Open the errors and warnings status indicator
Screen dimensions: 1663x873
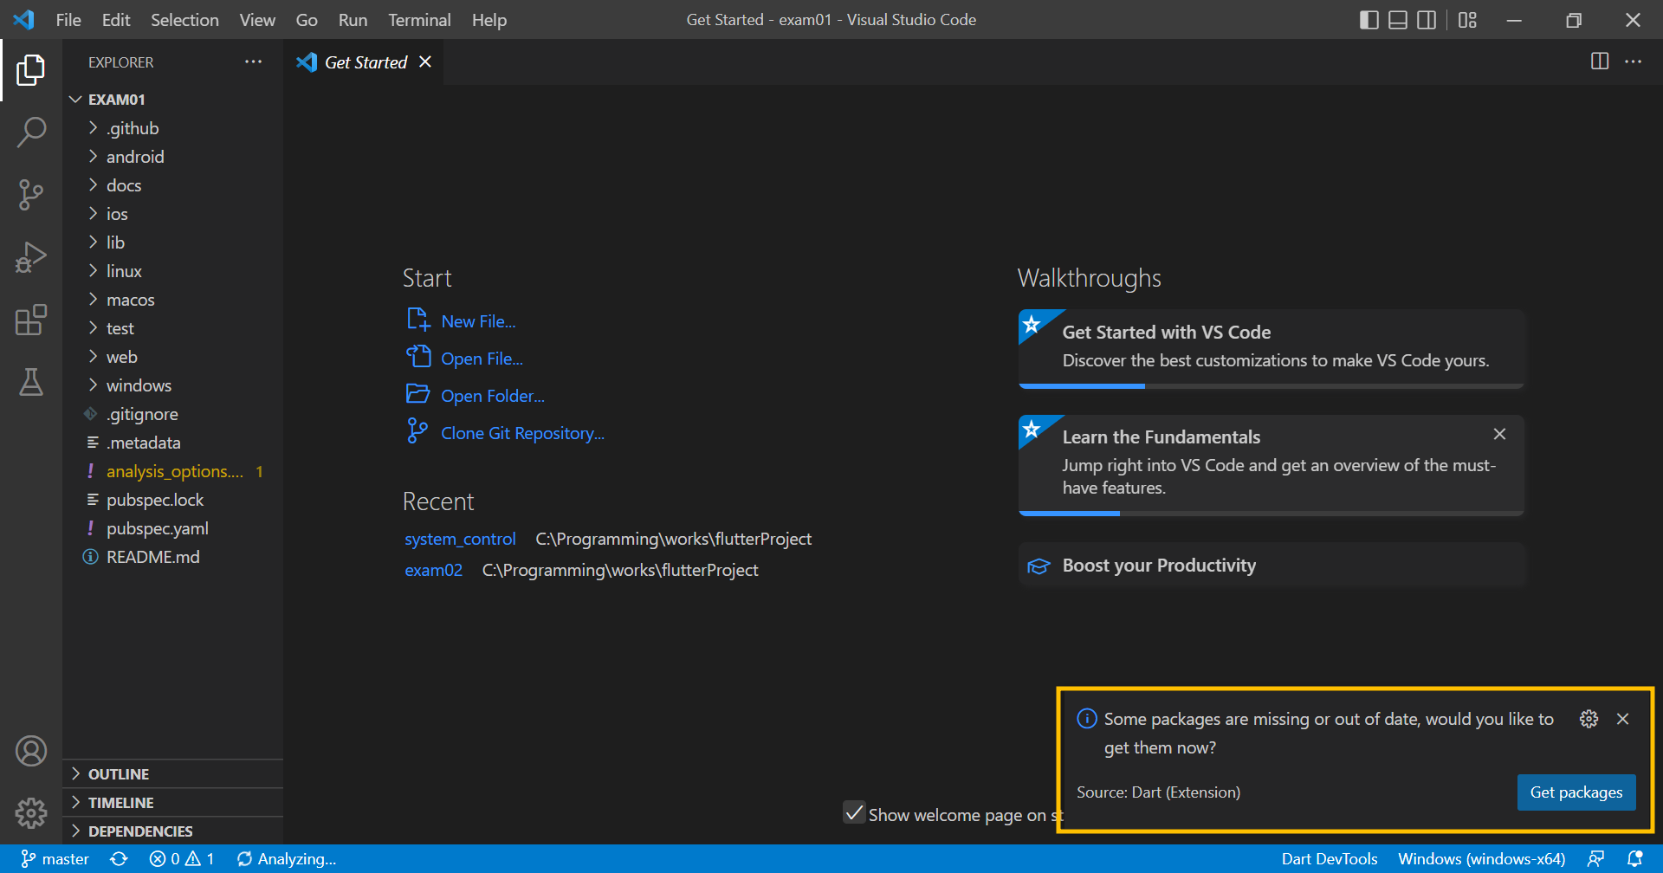182,859
